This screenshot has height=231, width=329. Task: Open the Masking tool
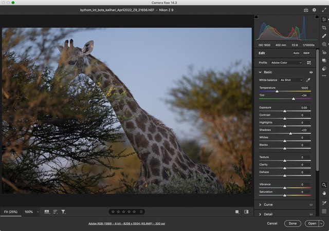pos(324,44)
